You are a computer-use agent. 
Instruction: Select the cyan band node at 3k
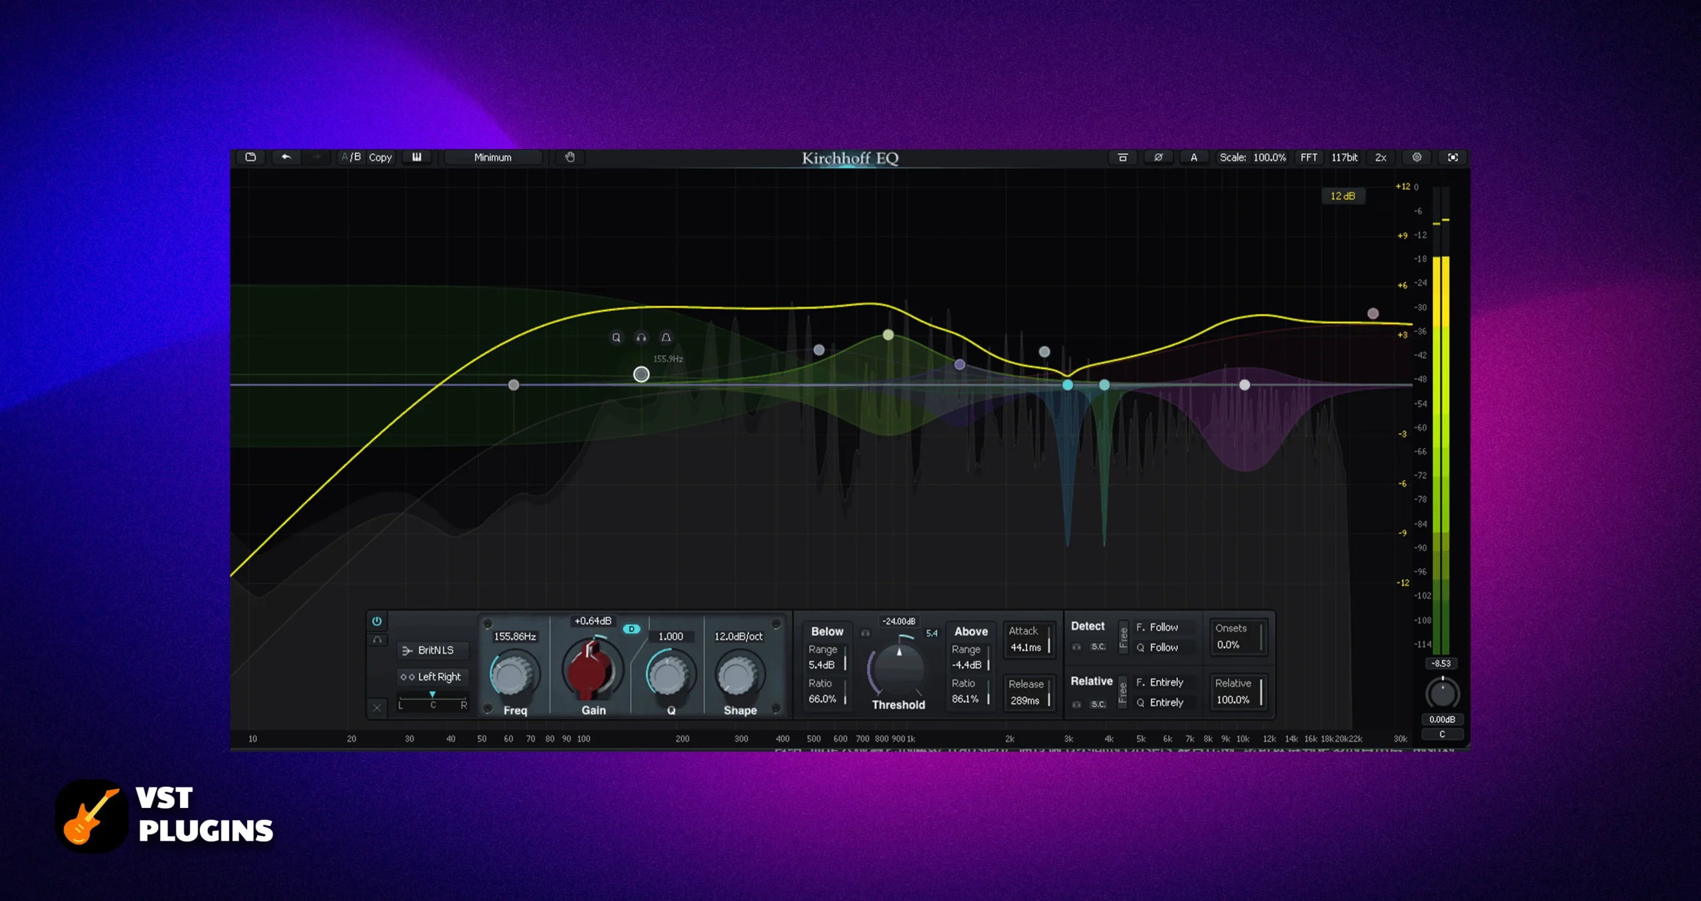pyautogui.click(x=1068, y=385)
